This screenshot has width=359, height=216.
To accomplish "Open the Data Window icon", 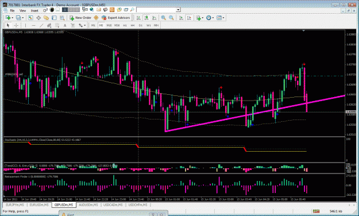I will pos(38,18).
